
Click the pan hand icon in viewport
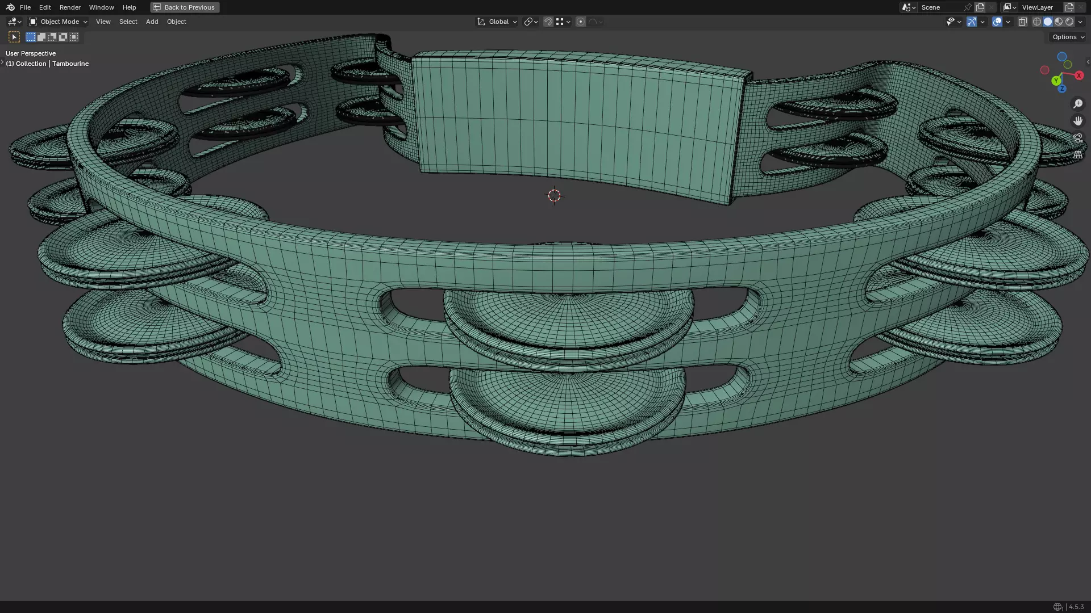click(1077, 121)
